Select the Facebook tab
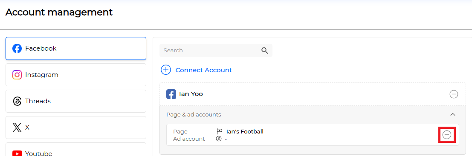472x156 pixels. 76,48
